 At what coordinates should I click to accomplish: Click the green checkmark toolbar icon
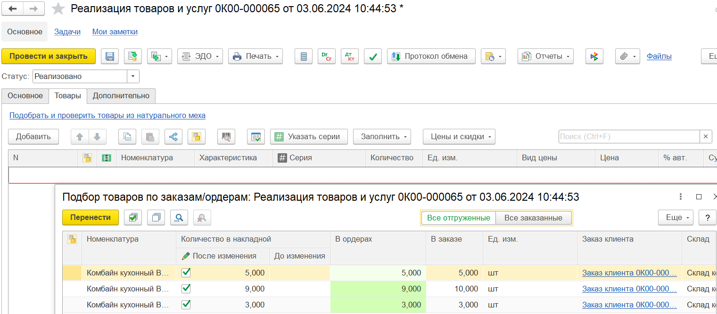pyautogui.click(x=373, y=56)
